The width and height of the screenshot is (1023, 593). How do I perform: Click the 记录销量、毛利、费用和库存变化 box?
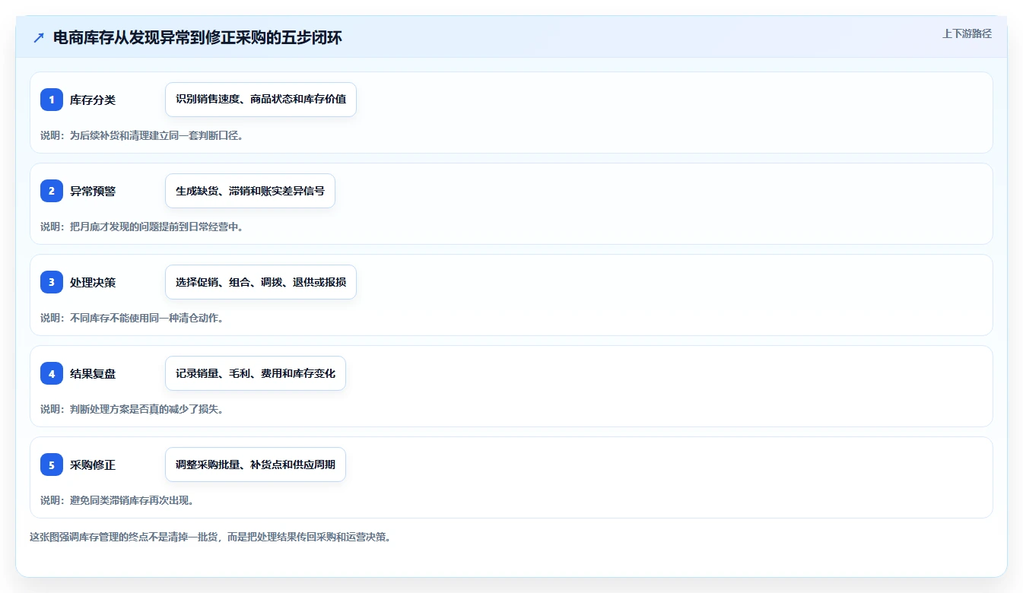[256, 373]
